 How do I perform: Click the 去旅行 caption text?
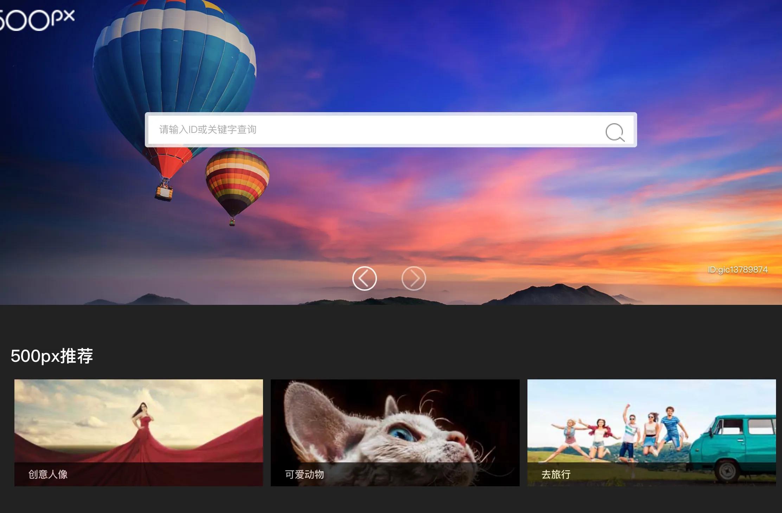tap(556, 474)
